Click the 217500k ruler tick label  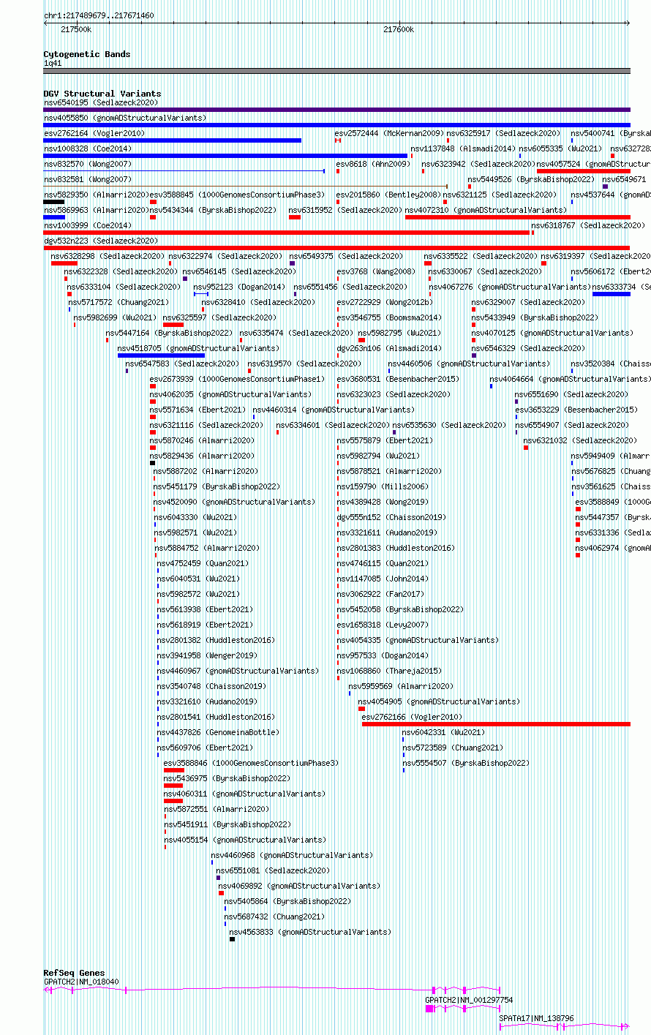pos(76,29)
